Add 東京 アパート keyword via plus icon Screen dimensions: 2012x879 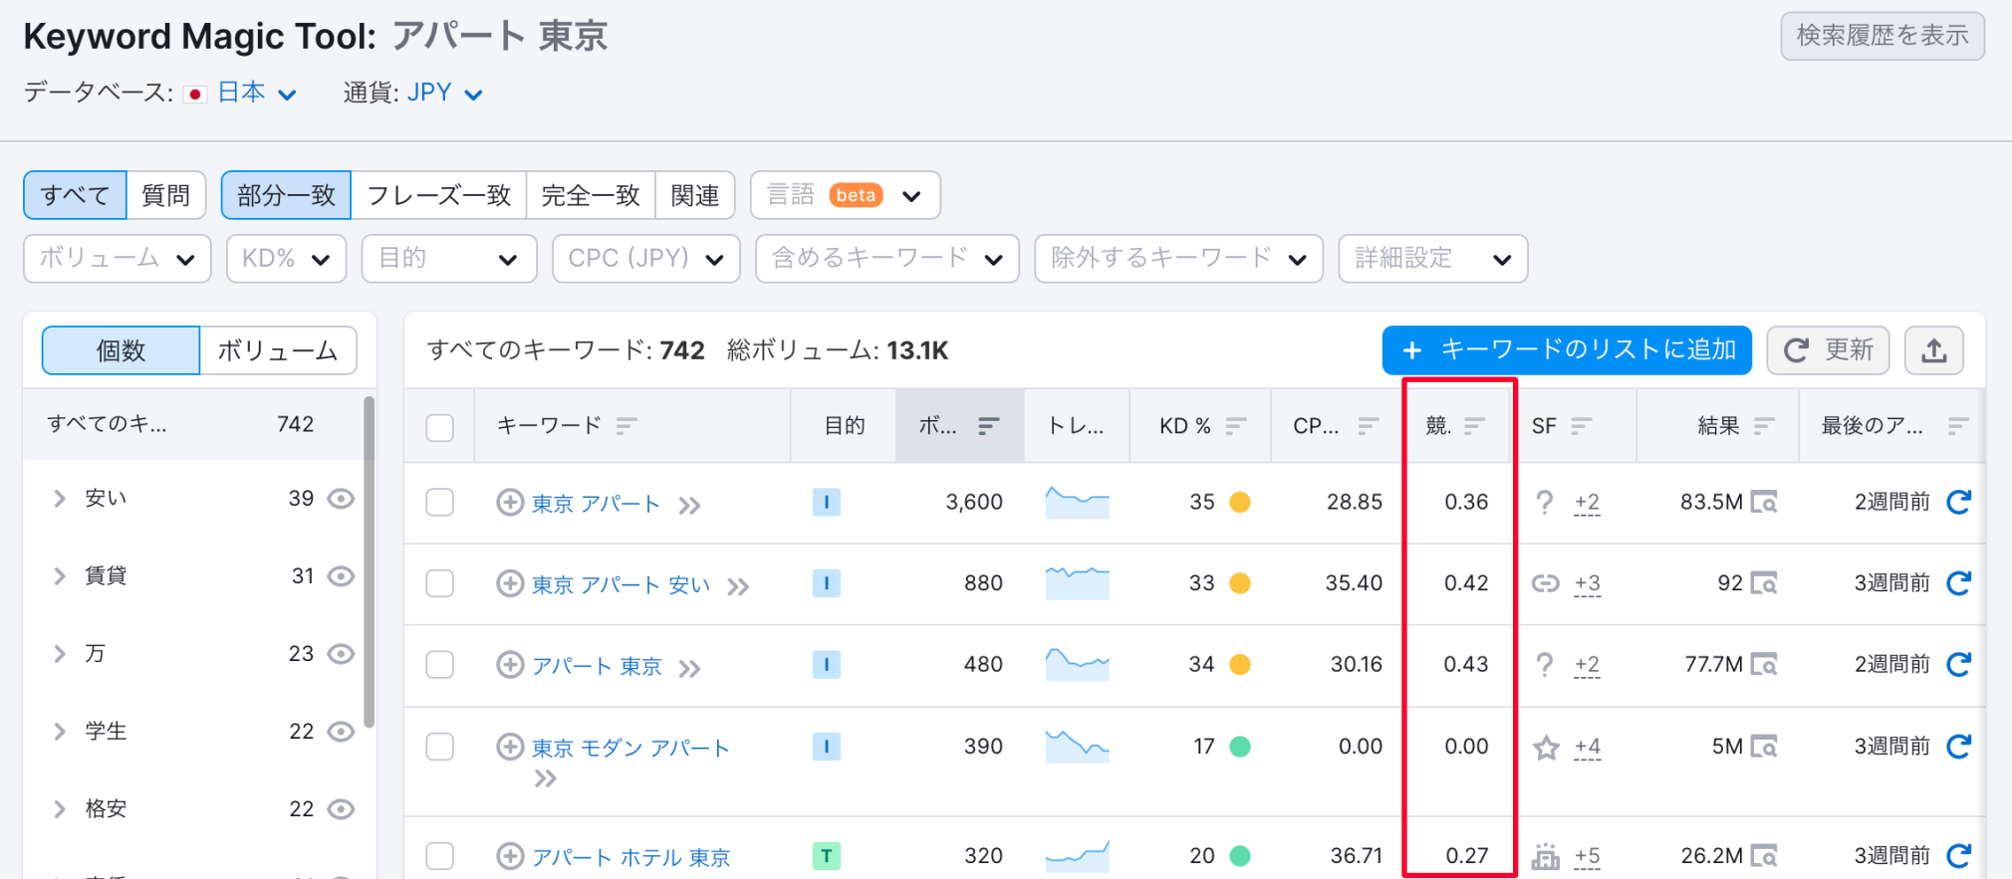pyautogui.click(x=510, y=502)
